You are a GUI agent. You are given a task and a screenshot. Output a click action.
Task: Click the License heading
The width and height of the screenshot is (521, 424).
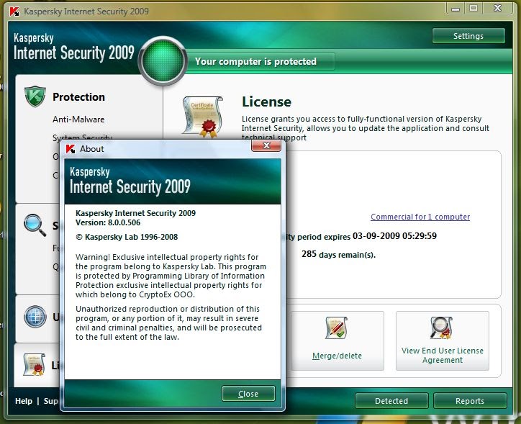click(266, 102)
